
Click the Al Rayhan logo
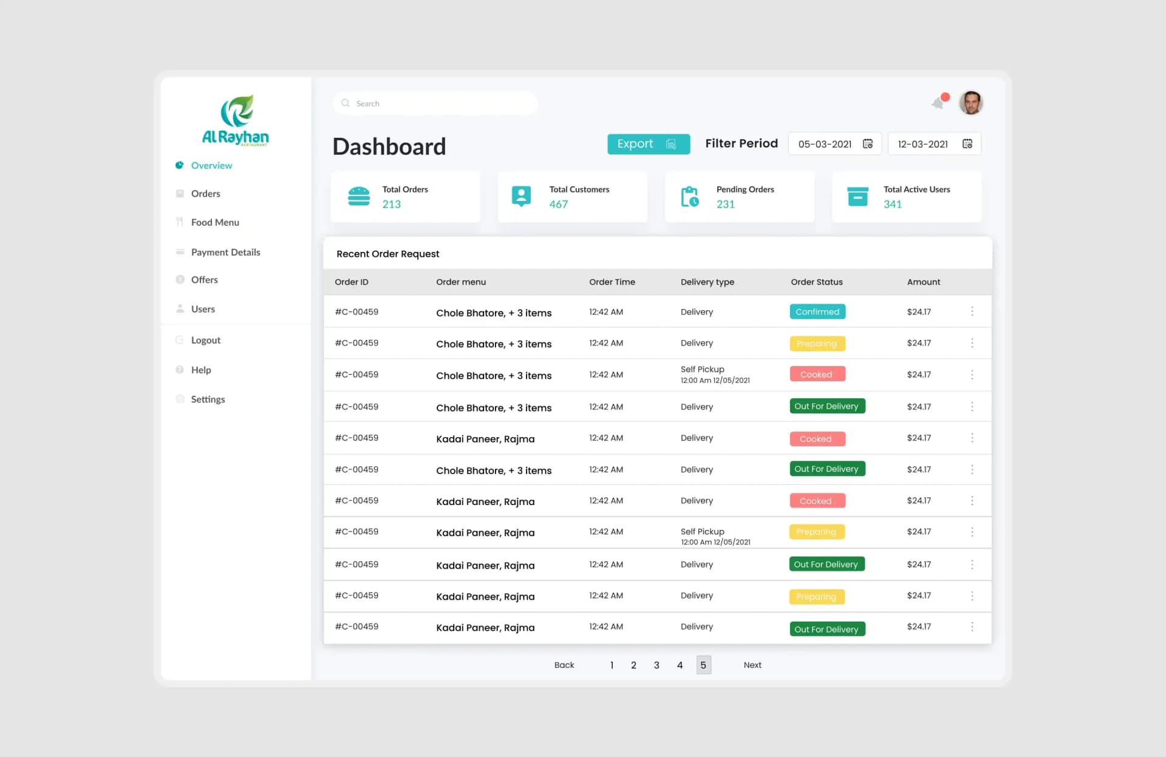(236, 120)
